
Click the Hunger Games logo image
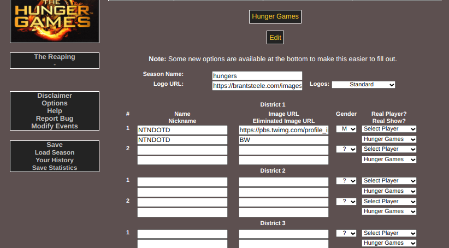(x=55, y=21)
